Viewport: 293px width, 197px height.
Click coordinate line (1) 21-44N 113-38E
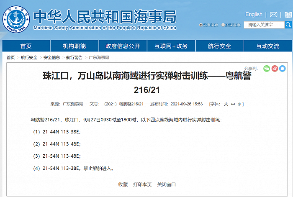click(x=57, y=132)
